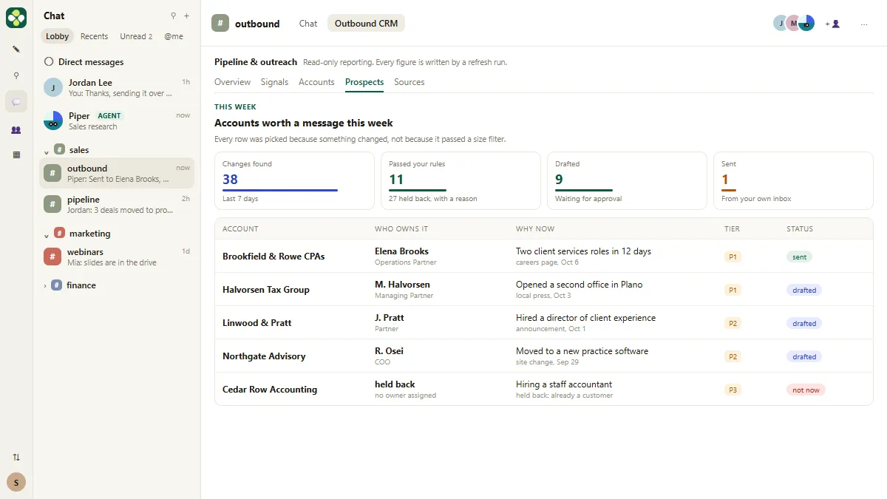
Task: Click the Halvorsen Tax Group account
Action: pos(266,290)
